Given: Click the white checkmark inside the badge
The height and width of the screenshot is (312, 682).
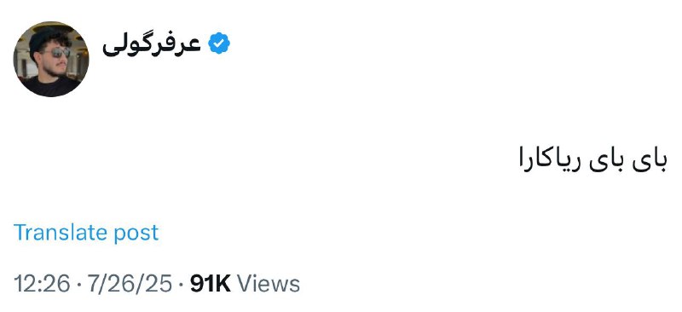Looking at the screenshot, I should tap(219, 43).
